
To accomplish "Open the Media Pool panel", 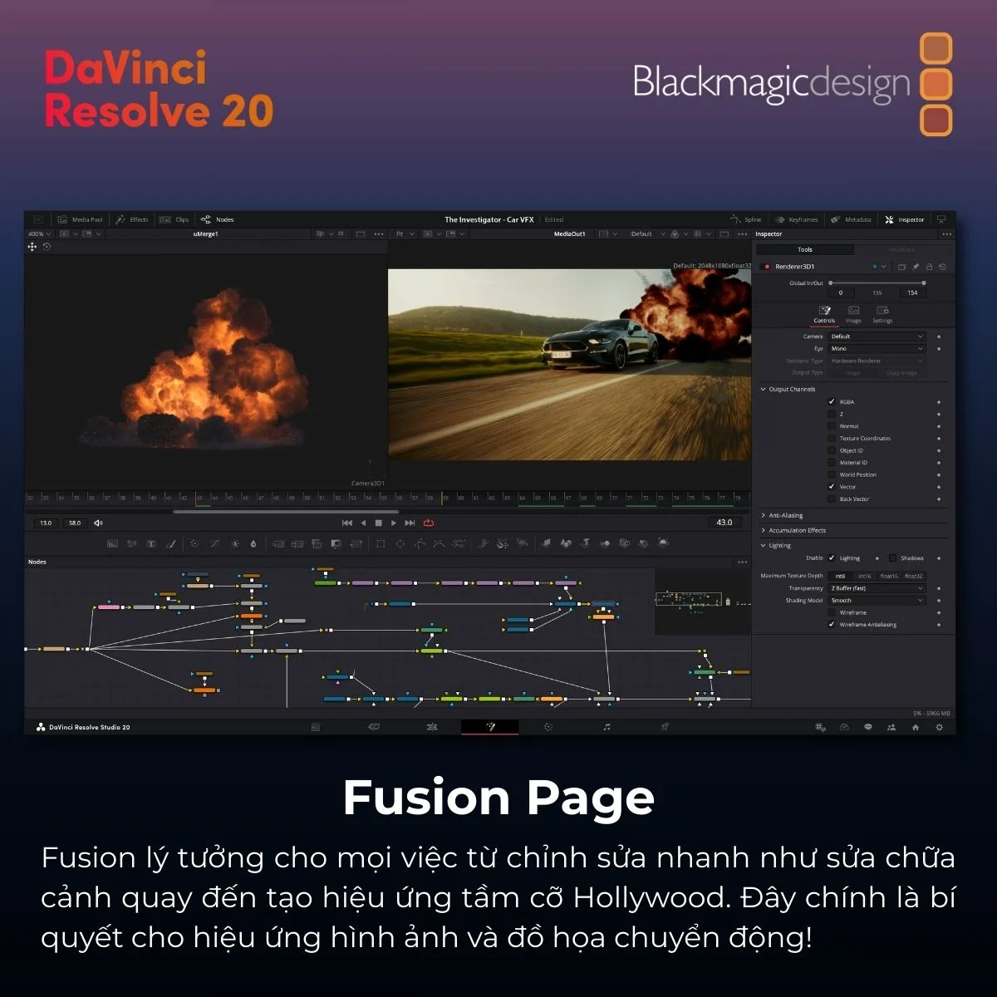I will (80, 219).
